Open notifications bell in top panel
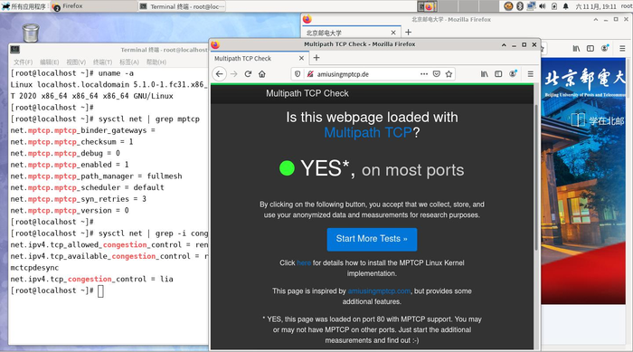The image size is (633, 352). (x=565, y=6)
